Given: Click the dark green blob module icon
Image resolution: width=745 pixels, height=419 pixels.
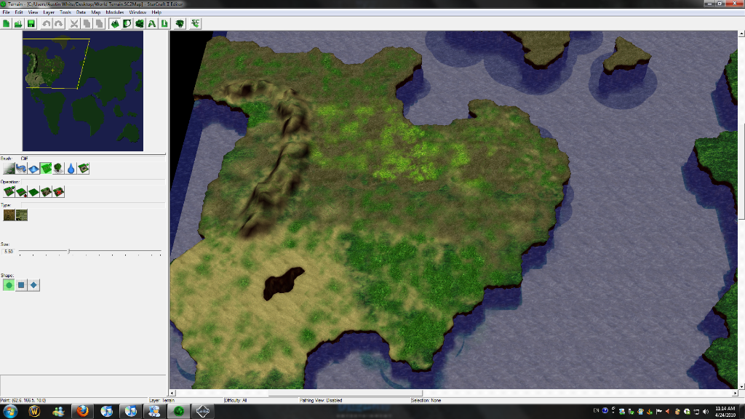Looking at the screenshot, I should coord(139,24).
